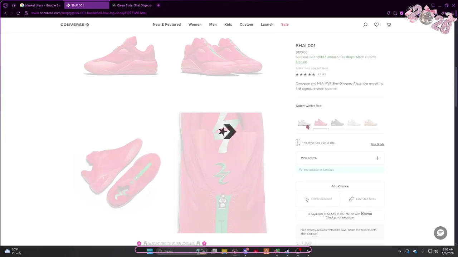Viewport: 458px width, 257px height.
Task: Open the Launch menu
Action: 267,25
